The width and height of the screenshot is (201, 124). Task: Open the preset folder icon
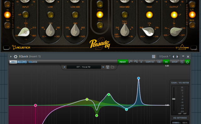(x=112, y=67)
